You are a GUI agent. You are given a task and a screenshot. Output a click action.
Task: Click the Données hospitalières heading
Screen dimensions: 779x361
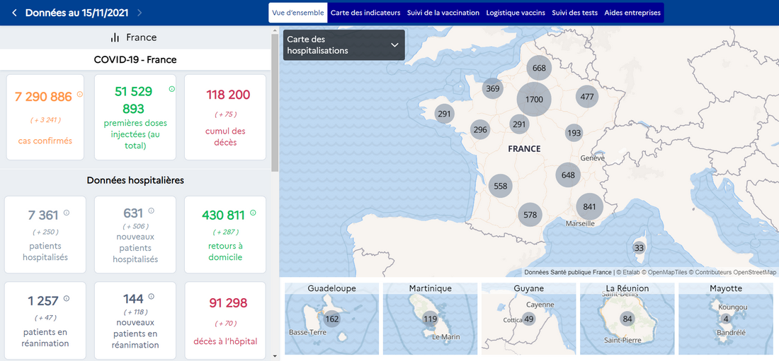[x=135, y=181]
